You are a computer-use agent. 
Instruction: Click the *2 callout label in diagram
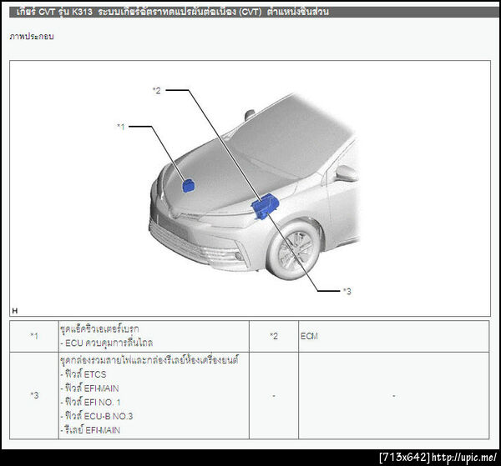[157, 91]
